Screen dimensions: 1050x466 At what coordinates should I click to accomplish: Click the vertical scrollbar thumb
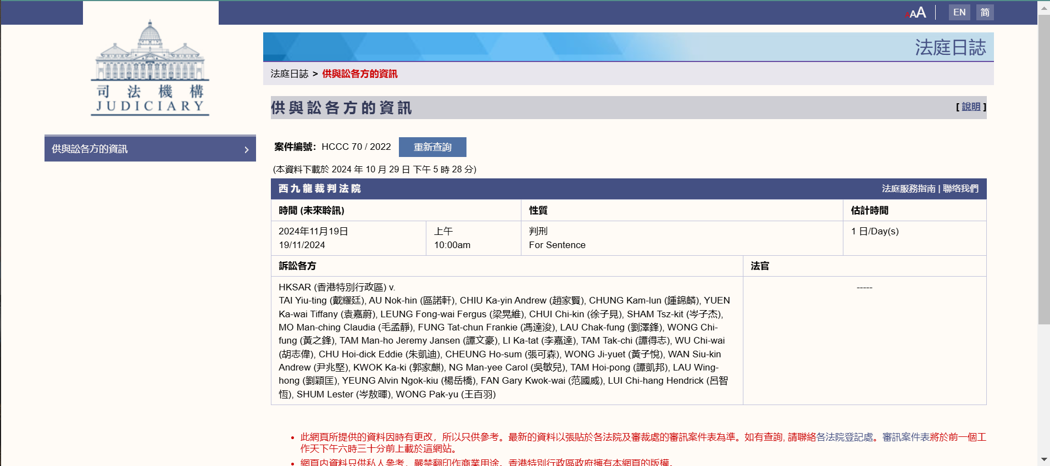1043,165
